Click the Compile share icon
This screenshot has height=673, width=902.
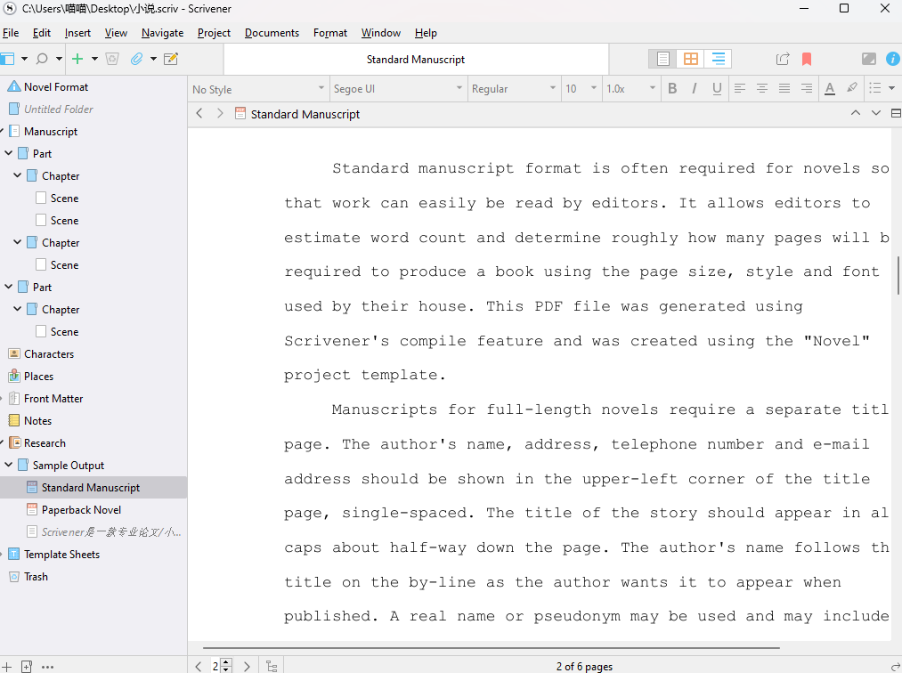point(783,59)
